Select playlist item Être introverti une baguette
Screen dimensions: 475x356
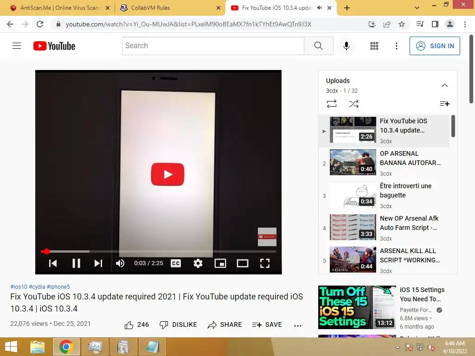click(384, 195)
